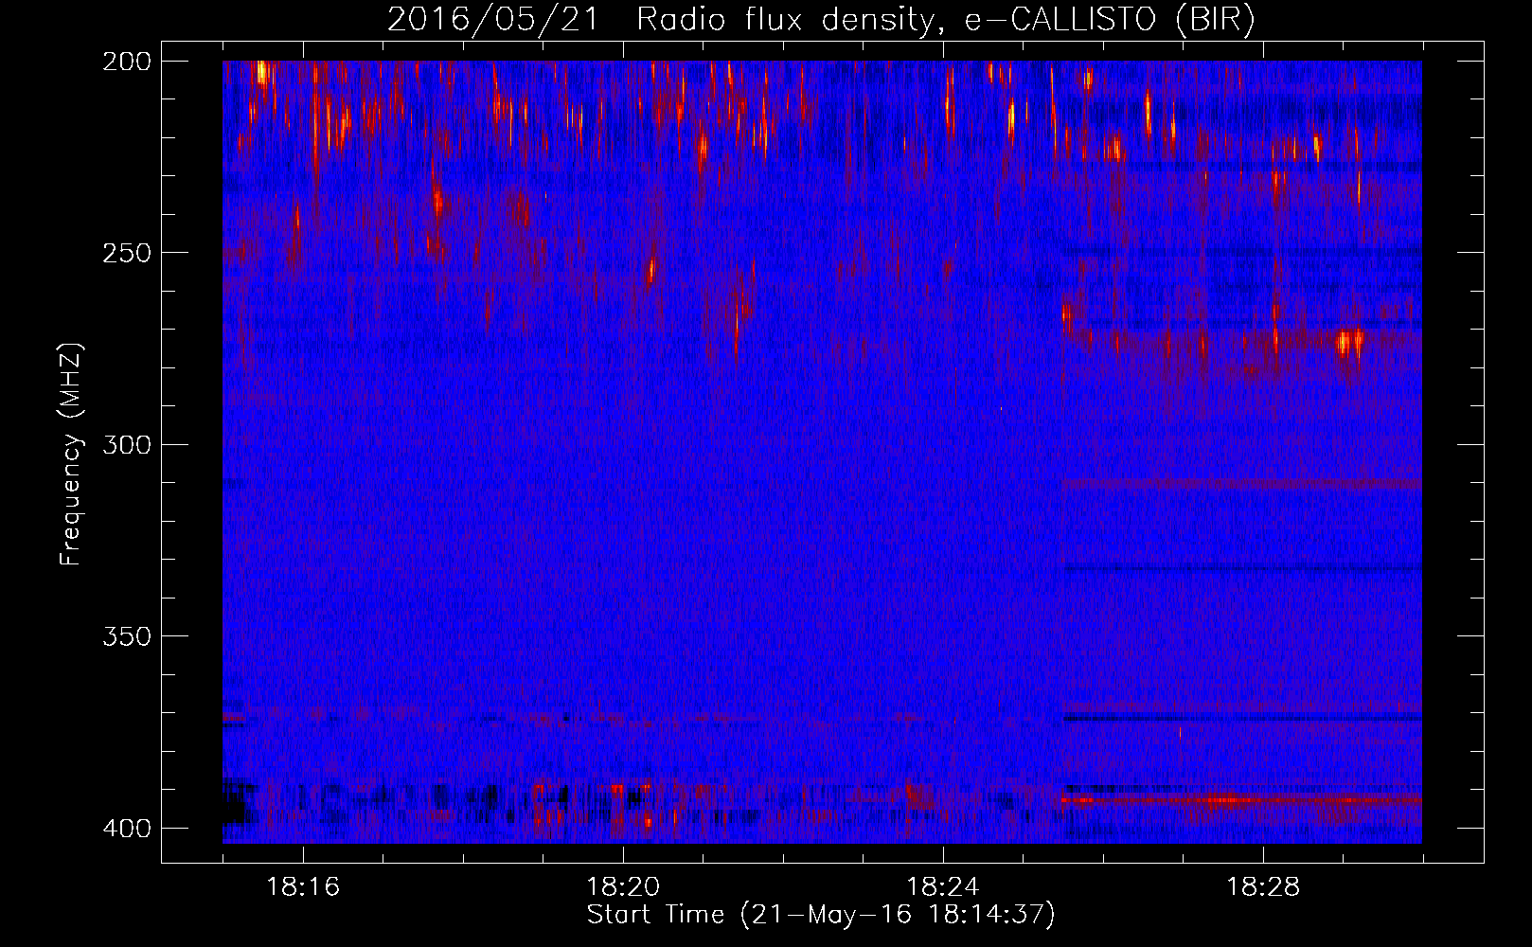Click the 300 frequency tick label
This screenshot has width=1532, height=947.
(127, 445)
